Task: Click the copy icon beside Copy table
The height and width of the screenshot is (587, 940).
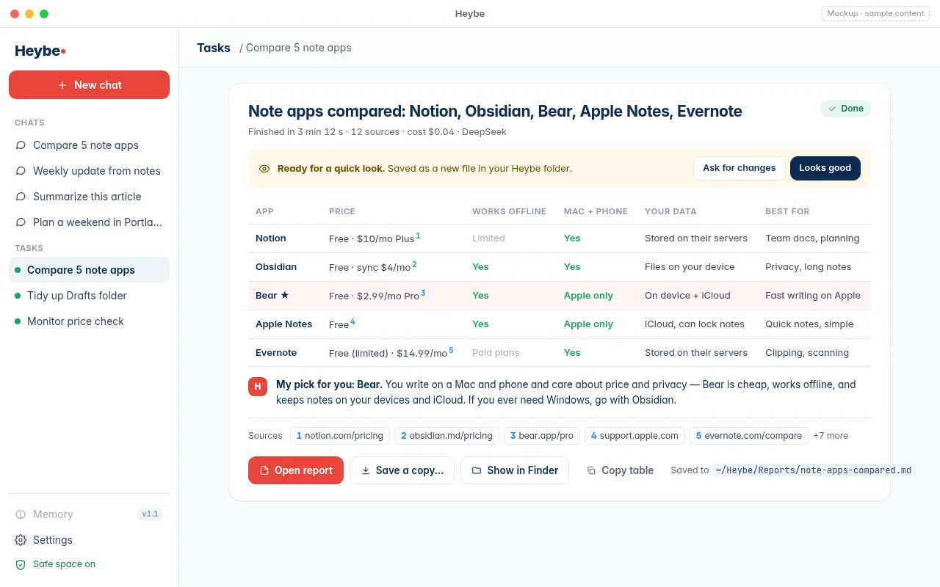Action: 591,470
